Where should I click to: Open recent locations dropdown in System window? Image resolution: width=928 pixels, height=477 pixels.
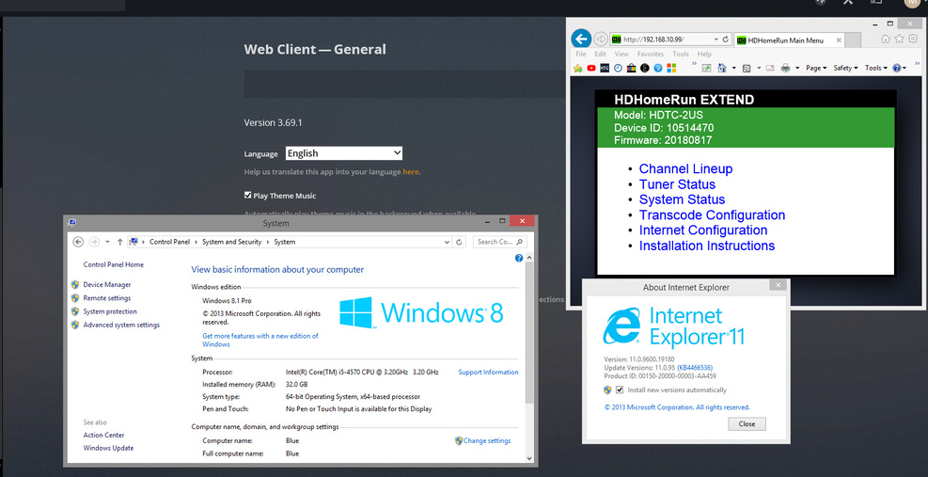tap(107, 242)
